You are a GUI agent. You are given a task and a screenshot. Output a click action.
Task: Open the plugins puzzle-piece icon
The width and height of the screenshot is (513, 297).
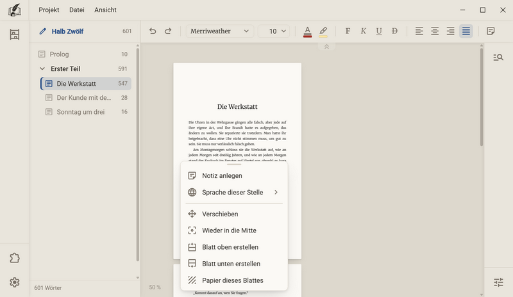click(x=14, y=258)
